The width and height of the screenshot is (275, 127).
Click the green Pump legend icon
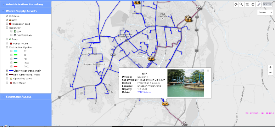[x=10, y=39]
